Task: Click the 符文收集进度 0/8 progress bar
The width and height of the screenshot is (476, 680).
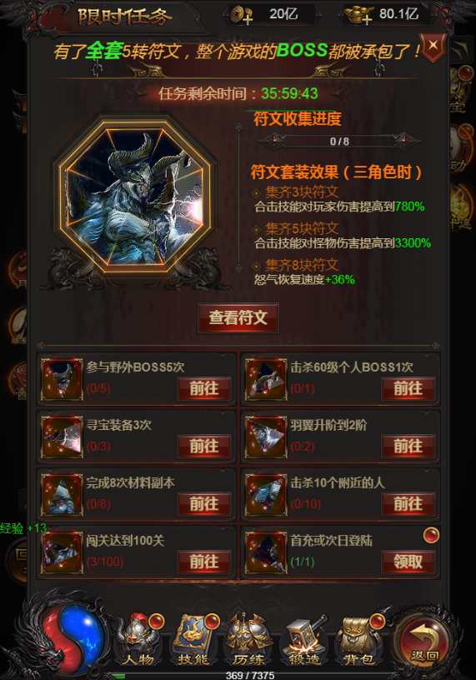Action: pyautogui.click(x=339, y=141)
